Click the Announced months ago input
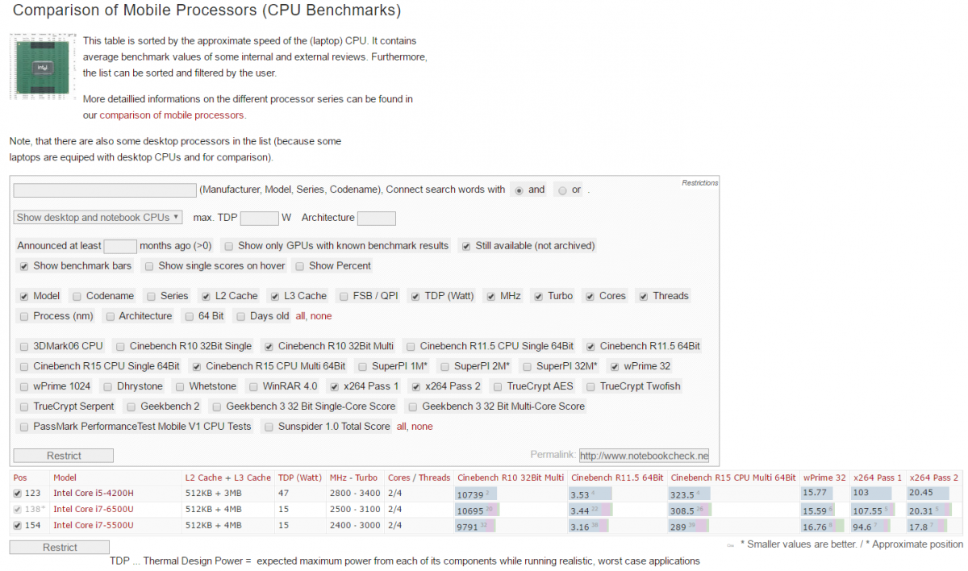This screenshot has width=968, height=571. [x=120, y=246]
